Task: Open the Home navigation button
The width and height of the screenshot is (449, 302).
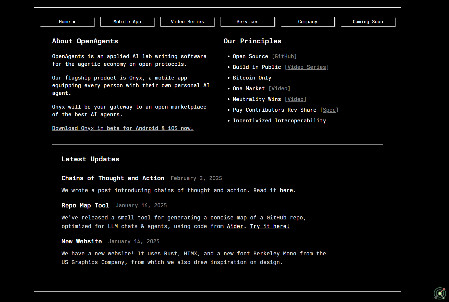Action: click(67, 22)
